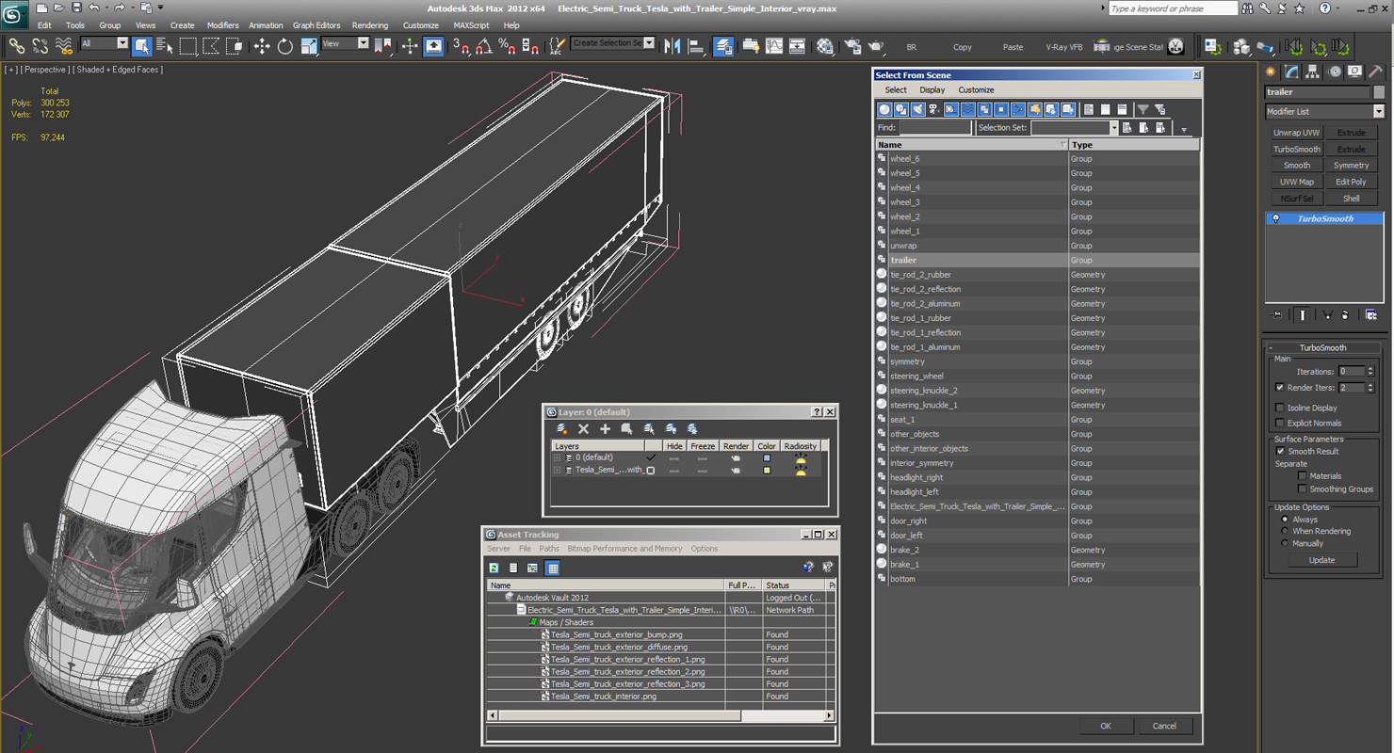Image resolution: width=1394 pixels, height=753 pixels.
Task: Expand the 0 (default) layer row
Action: coord(557,457)
